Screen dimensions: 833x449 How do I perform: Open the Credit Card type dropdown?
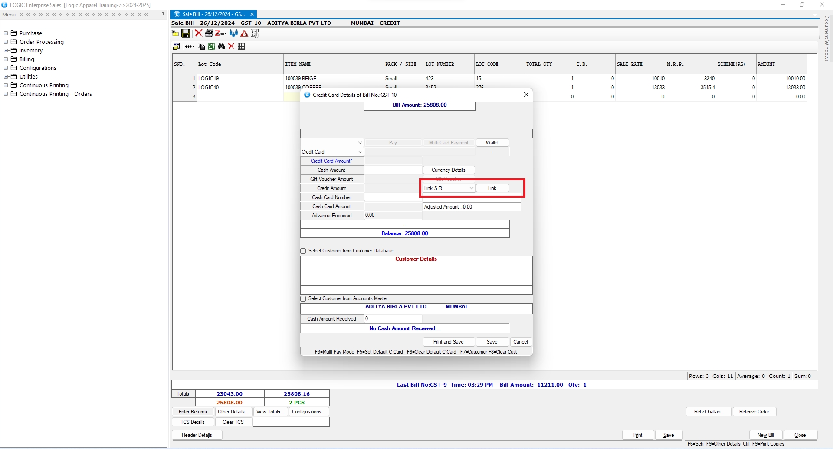coord(360,152)
